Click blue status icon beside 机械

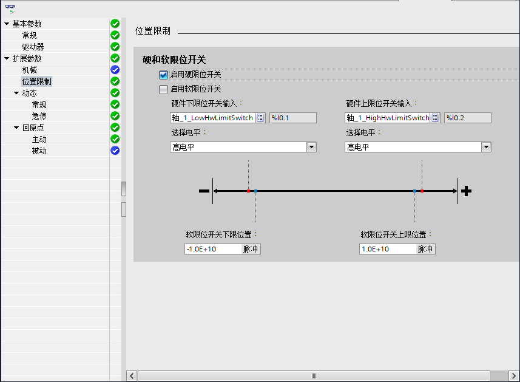[x=115, y=70]
